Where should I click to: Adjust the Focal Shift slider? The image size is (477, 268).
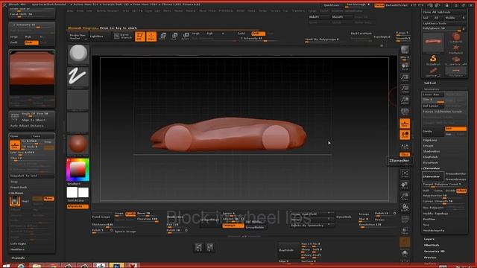[32, 14]
